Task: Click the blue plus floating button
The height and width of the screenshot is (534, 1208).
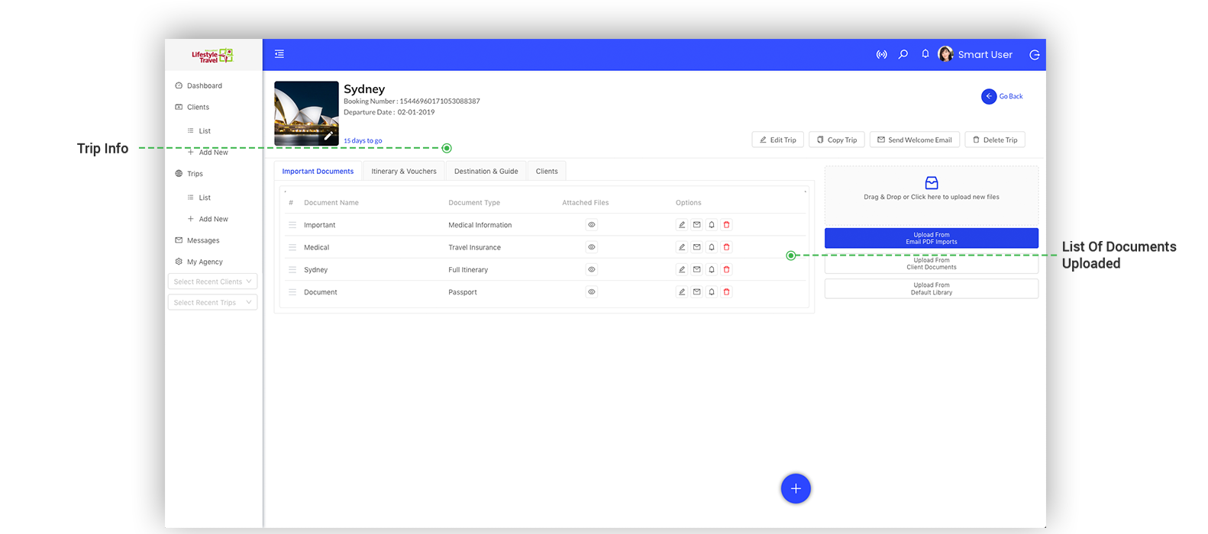Action: coord(795,488)
